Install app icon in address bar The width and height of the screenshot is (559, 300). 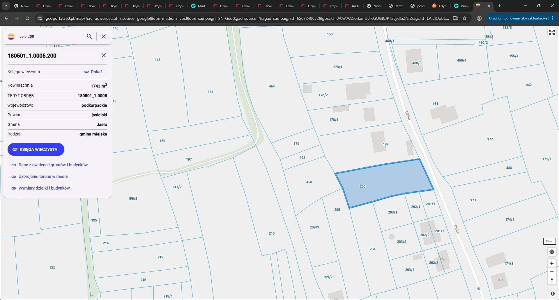[x=455, y=18]
